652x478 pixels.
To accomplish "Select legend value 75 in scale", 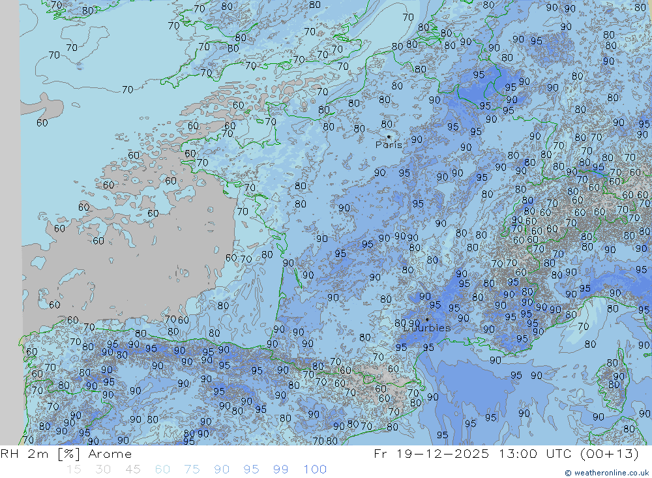I will (192, 470).
